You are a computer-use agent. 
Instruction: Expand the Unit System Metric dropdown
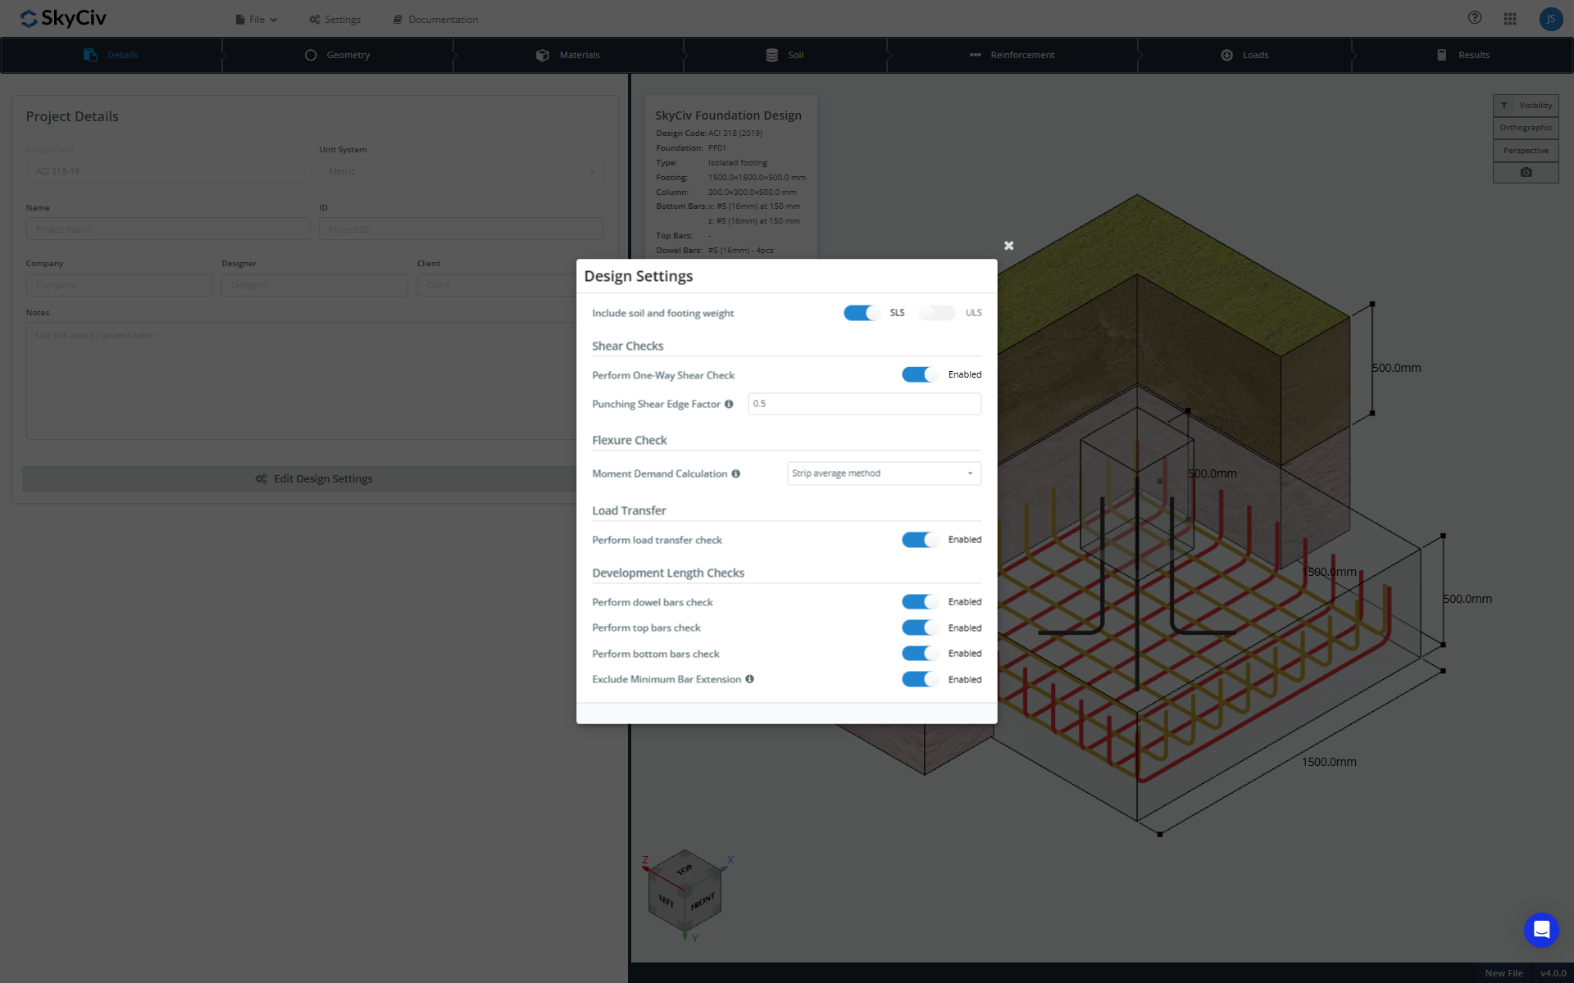pos(461,171)
